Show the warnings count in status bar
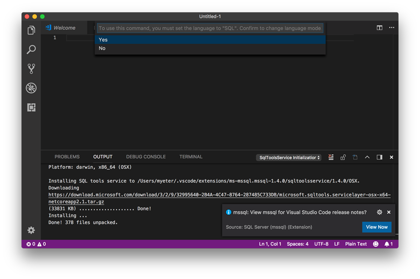Image resolution: width=420 pixels, height=279 pixels. (x=41, y=244)
